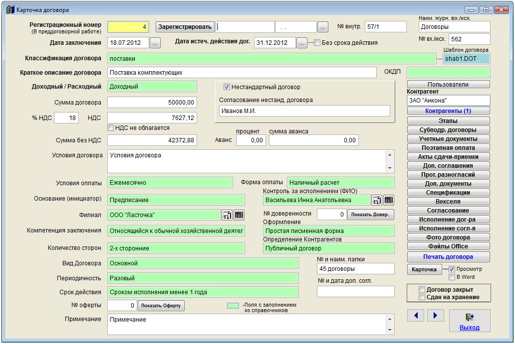Uncheck the Нестандартный договор checkbox
The image size is (515, 344).
227,87
